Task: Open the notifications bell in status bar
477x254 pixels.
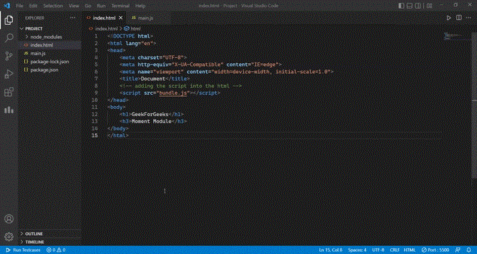Action: click(x=468, y=250)
